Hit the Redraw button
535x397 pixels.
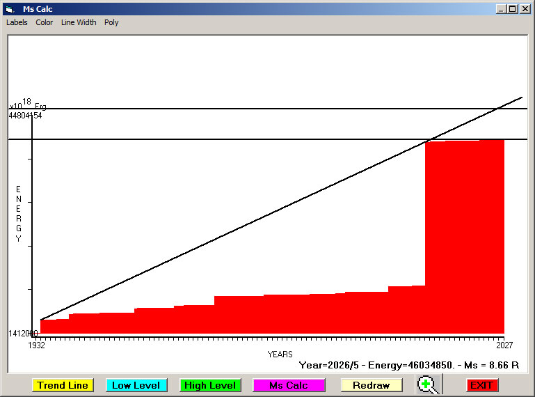tap(371, 385)
